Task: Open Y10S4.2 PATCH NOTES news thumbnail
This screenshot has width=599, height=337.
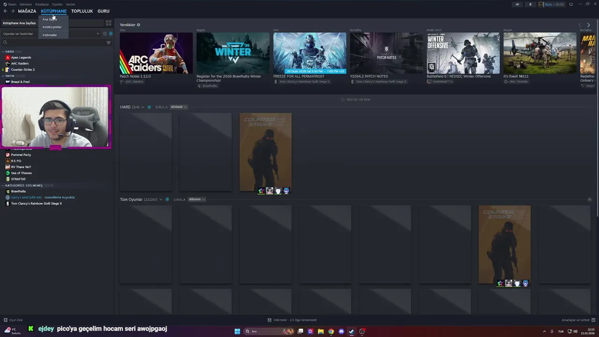Action: click(x=387, y=53)
